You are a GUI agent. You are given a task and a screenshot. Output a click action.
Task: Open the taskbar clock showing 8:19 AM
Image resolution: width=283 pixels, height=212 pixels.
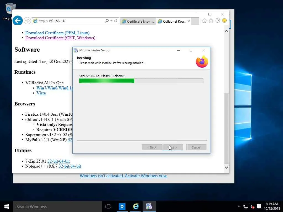tap(272, 206)
